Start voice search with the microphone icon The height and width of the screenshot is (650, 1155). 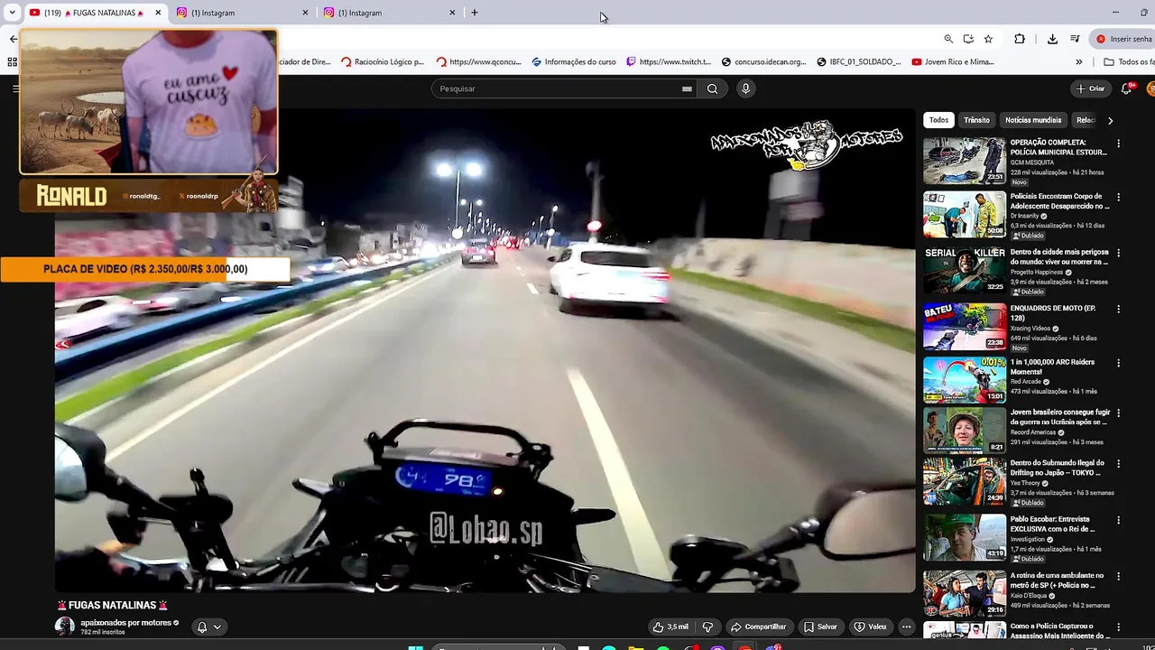point(745,88)
